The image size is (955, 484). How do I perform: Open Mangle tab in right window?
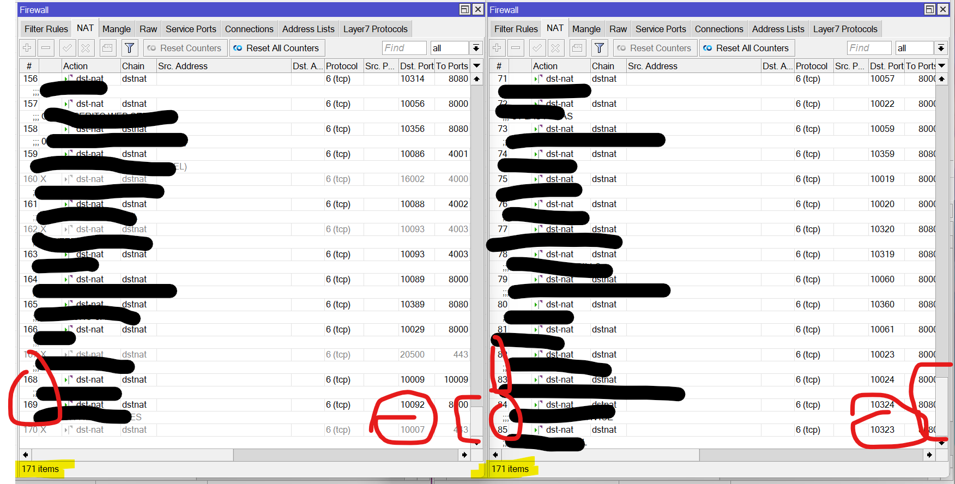tap(587, 29)
